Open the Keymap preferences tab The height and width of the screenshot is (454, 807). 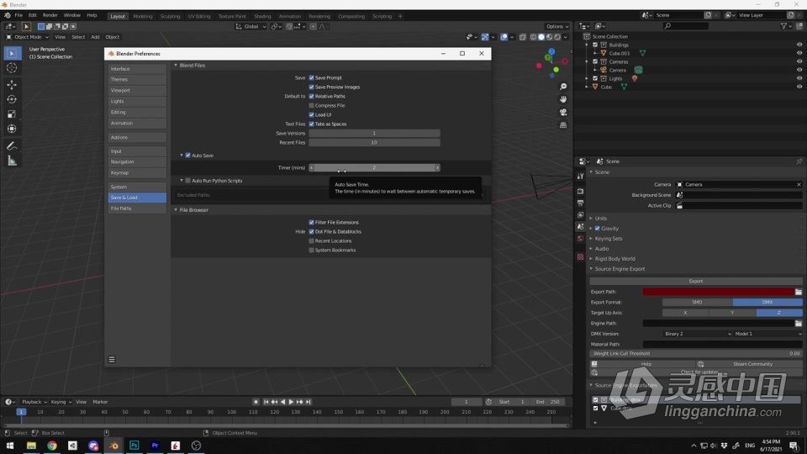(137, 173)
